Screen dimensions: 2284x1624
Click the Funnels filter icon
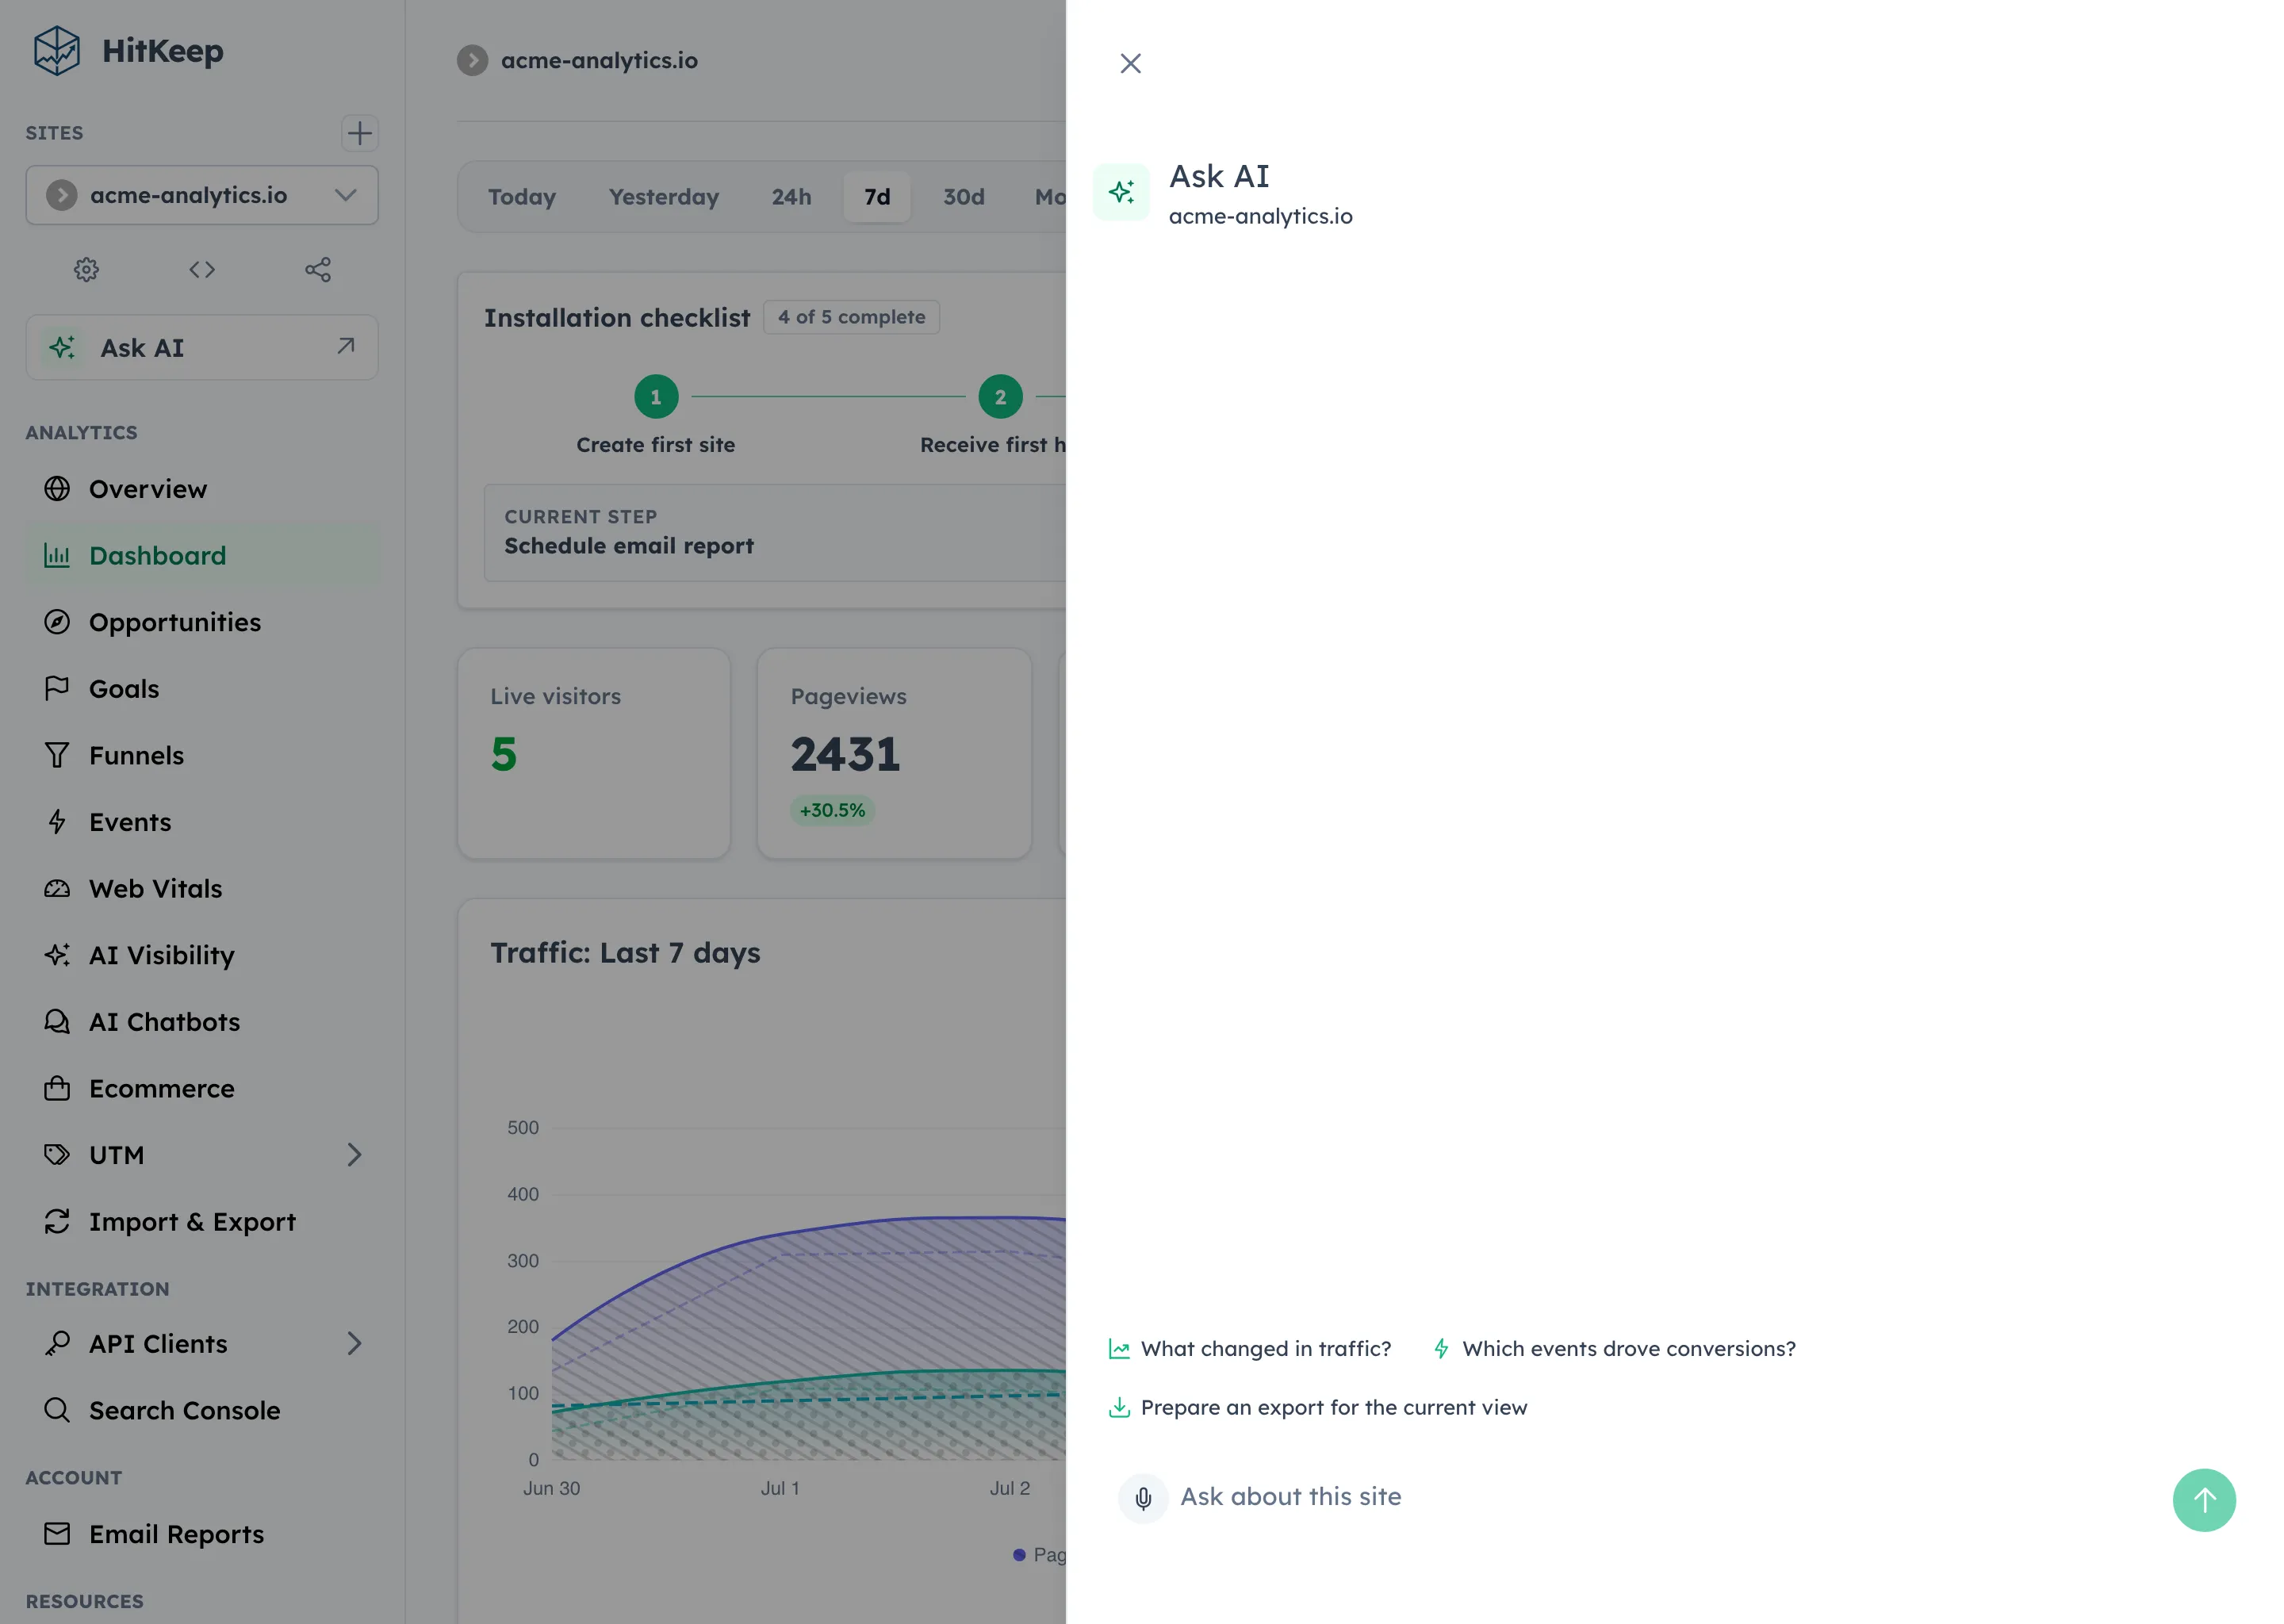[57, 755]
